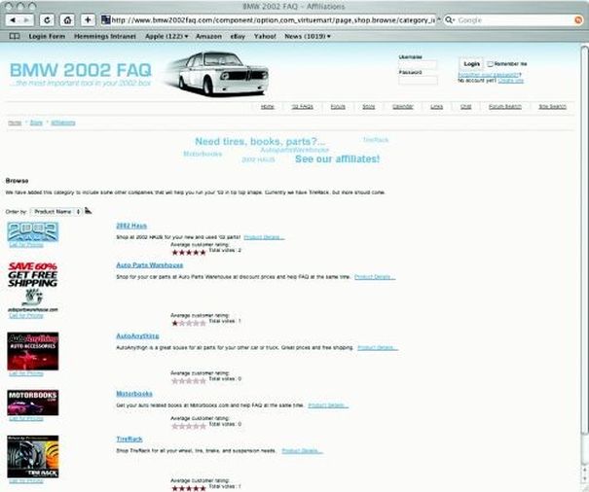Image resolution: width=589 pixels, height=492 pixels.
Task: Click the Login button
Action: point(471,64)
